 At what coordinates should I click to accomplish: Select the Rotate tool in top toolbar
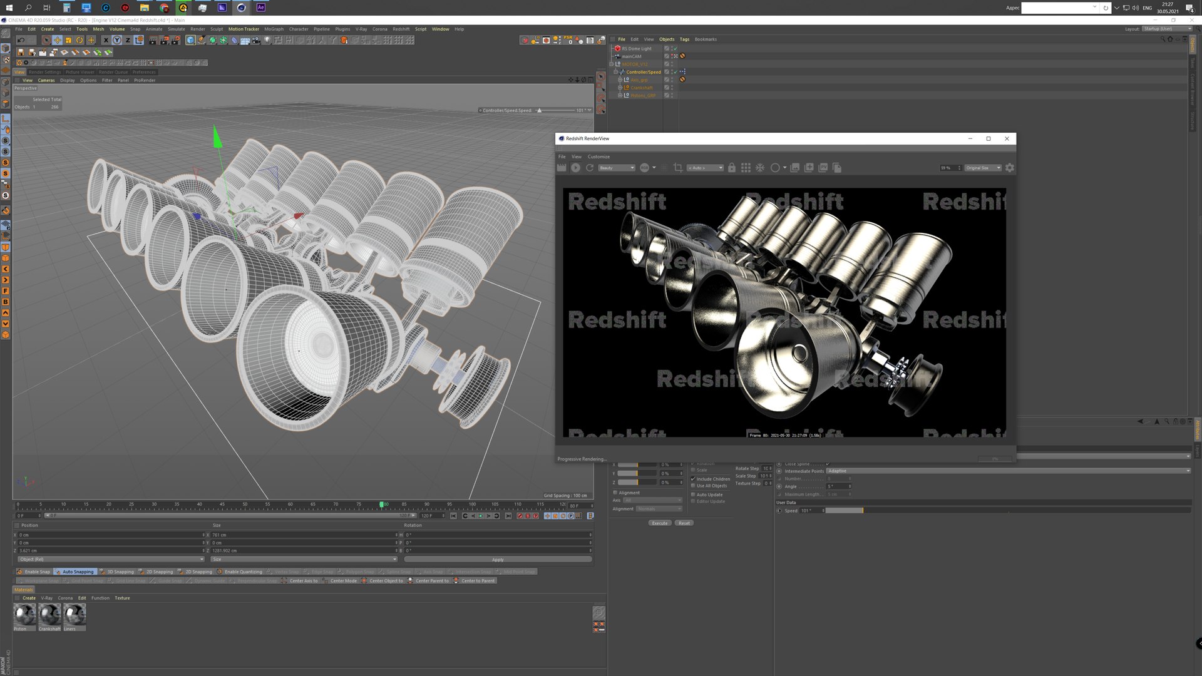[80, 40]
